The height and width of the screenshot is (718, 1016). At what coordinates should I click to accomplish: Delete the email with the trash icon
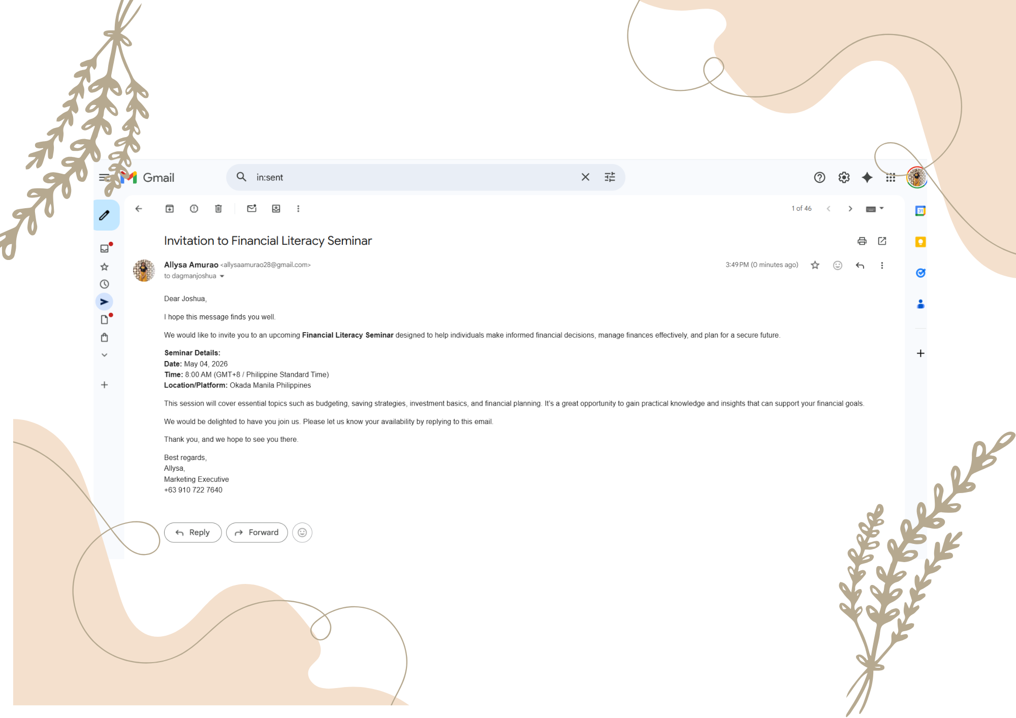click(x=218, y=209)
